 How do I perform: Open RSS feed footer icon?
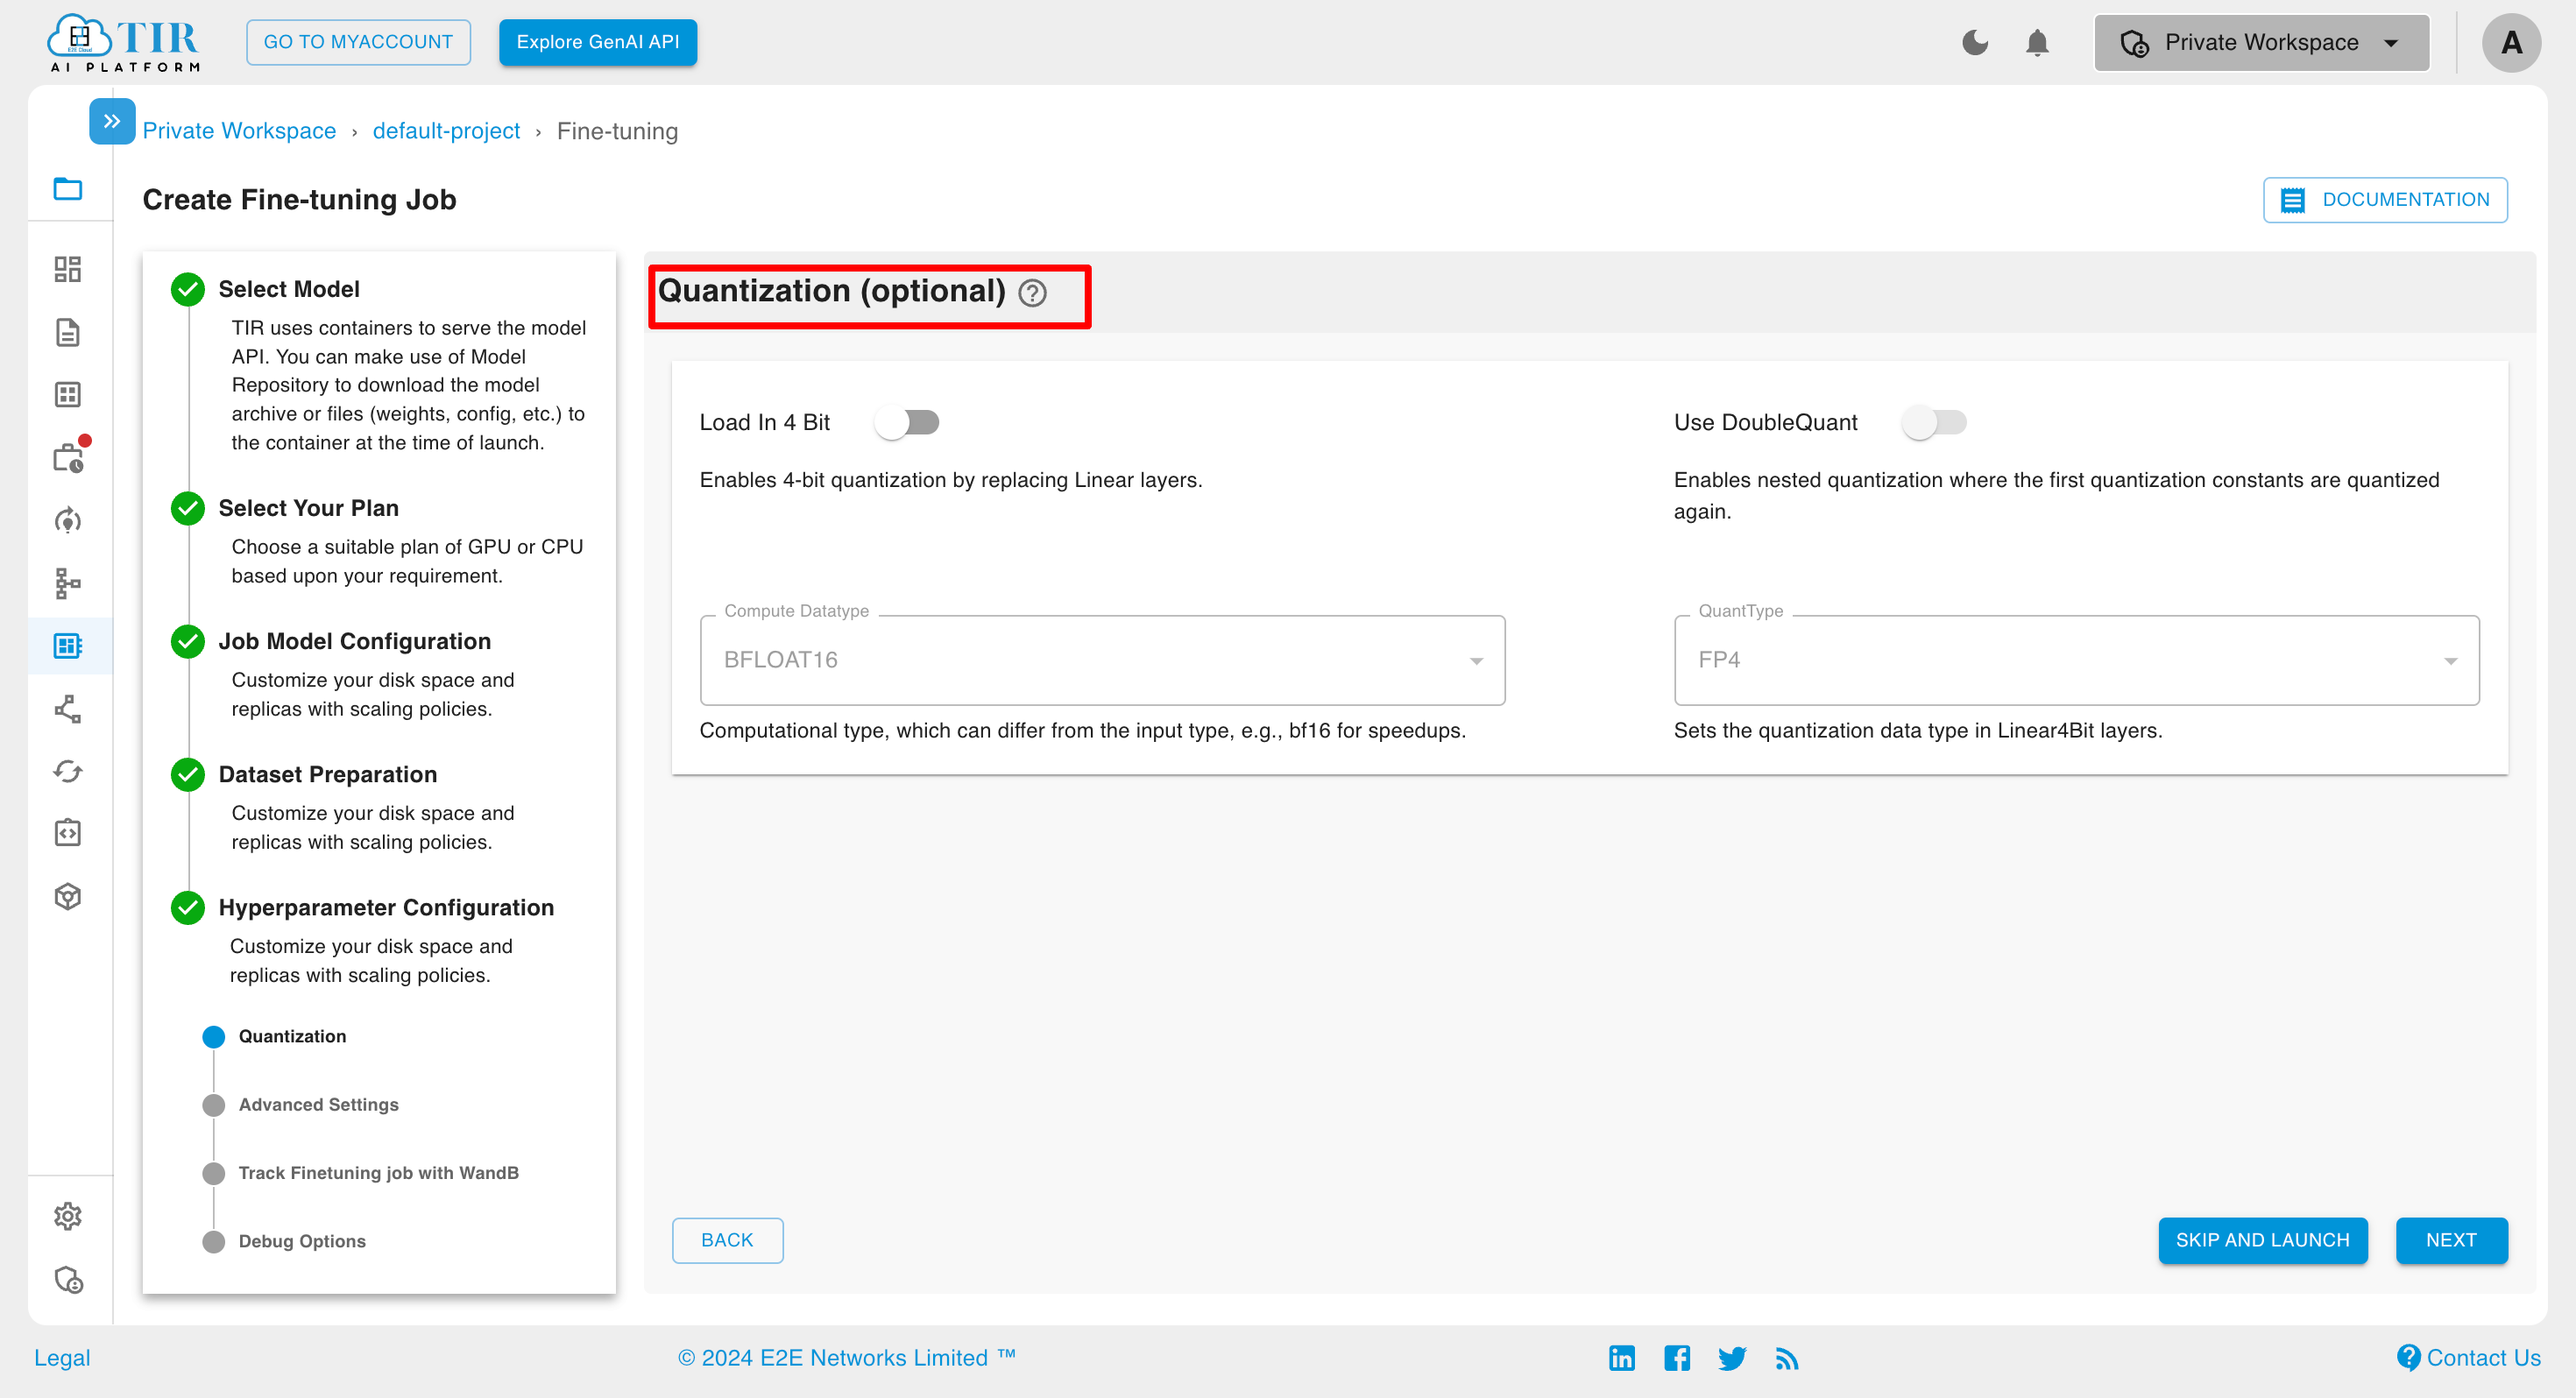1787,1358
